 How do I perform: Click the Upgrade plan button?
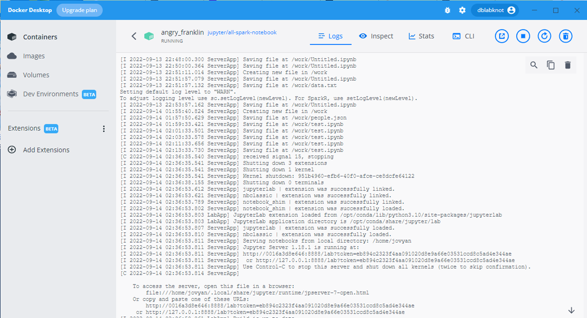tap(79, 10)
